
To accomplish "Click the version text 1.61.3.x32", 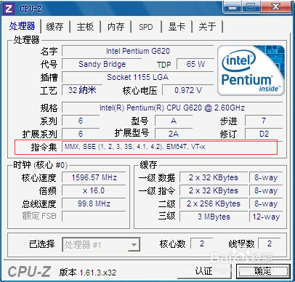I will point(98,273).
